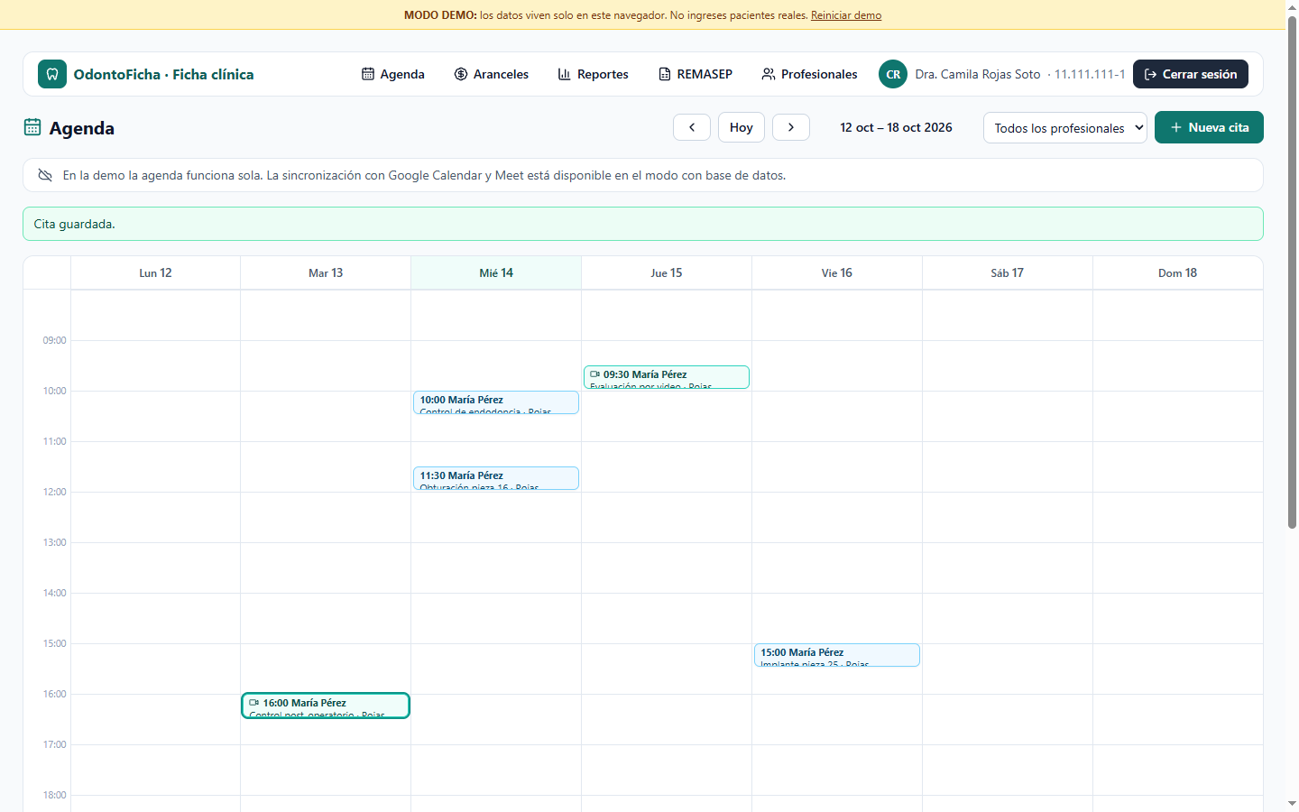1299x812 pixels.
Task: Click the sync-disabled icon in demo notice
Action: (x=45, y=175)
